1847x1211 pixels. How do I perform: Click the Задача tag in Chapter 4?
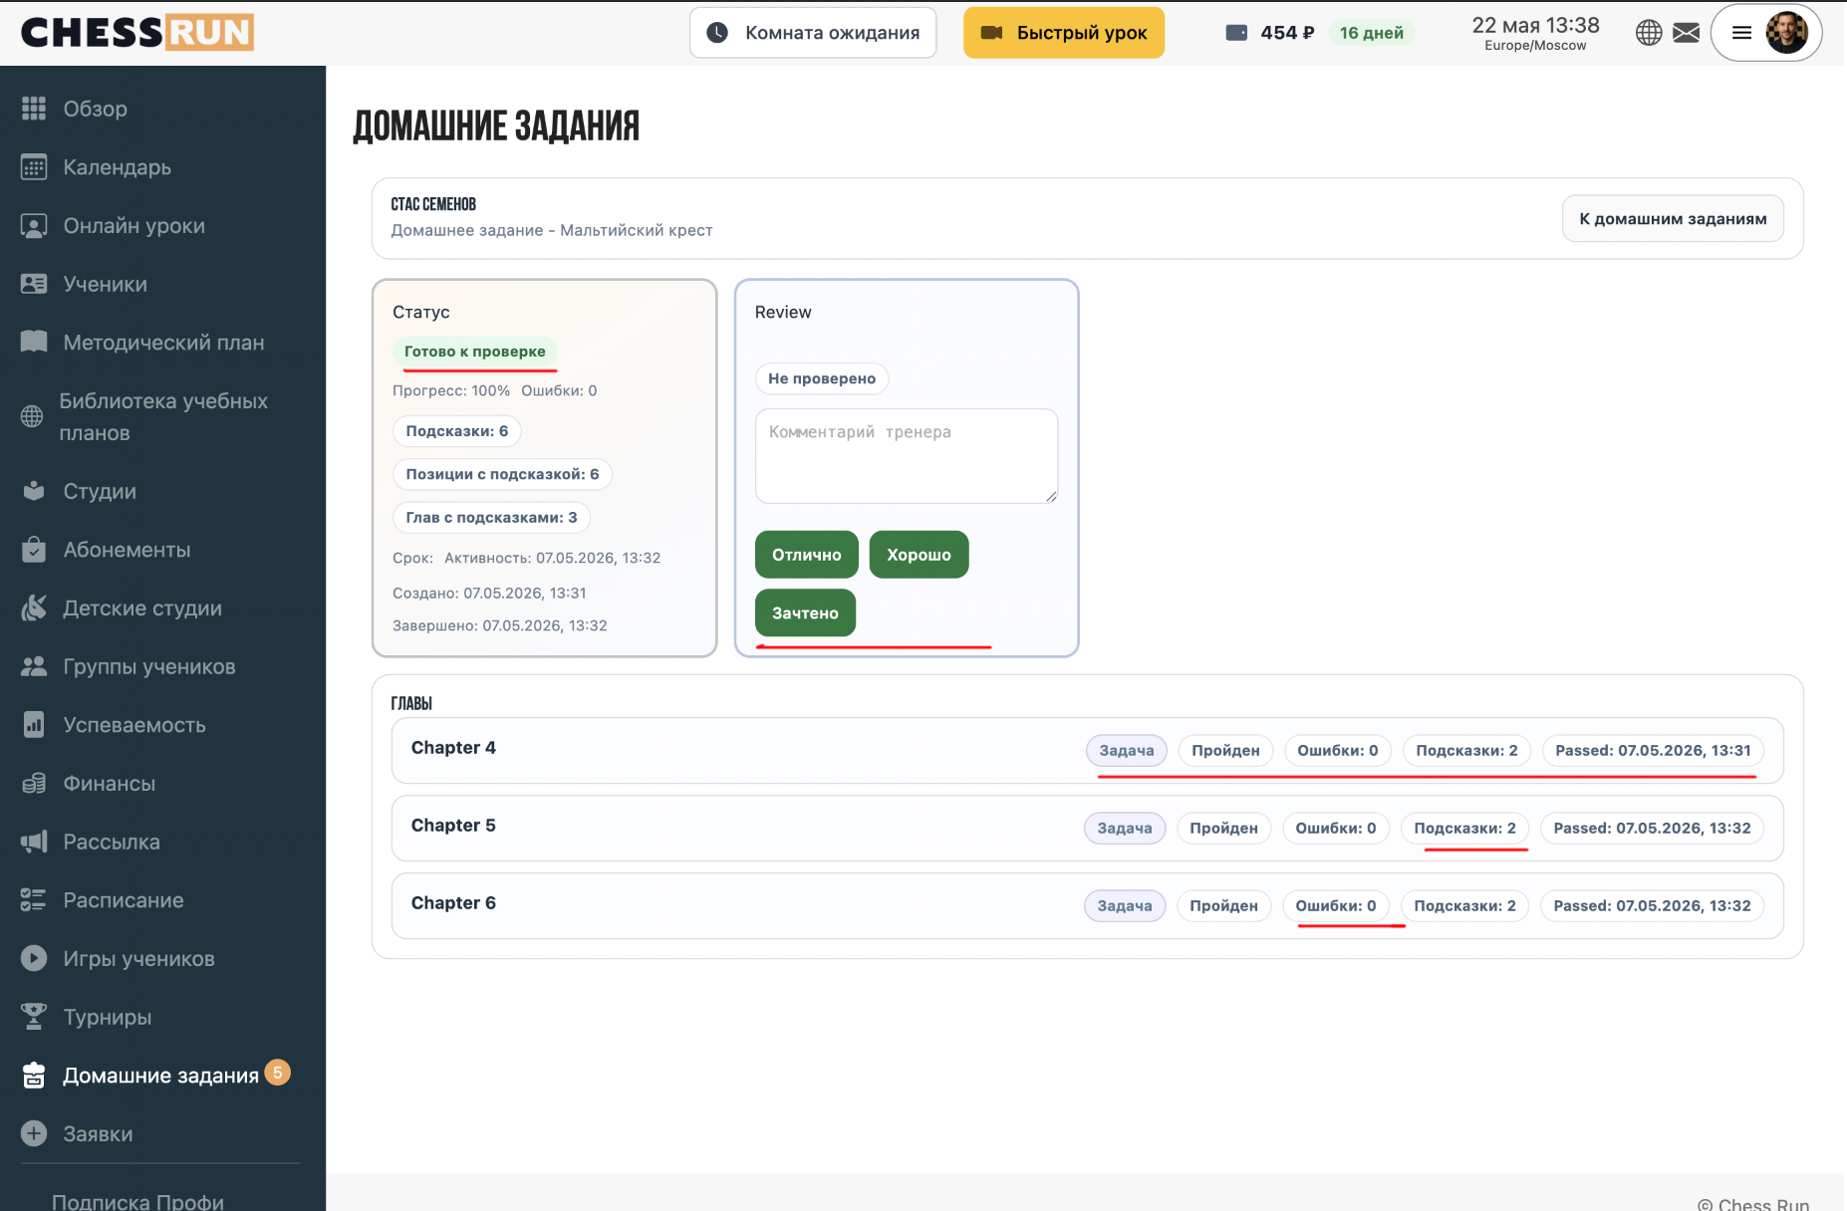[x=1127, y=751]
